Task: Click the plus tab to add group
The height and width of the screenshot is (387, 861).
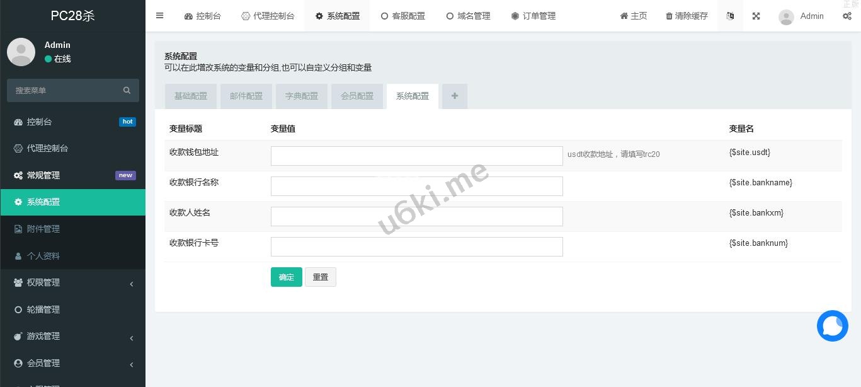Action: pos(454,96)
